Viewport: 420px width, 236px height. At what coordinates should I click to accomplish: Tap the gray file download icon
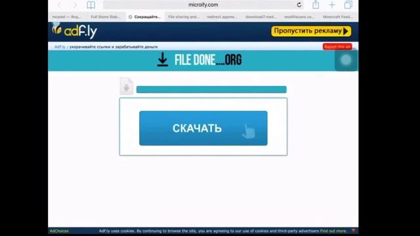click(127, 86)
